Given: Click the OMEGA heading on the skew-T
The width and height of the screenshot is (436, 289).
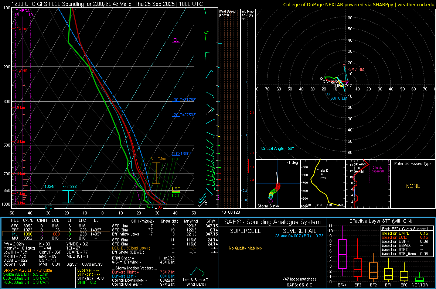Looking at the screenshot, I should [x=23, y=11].
